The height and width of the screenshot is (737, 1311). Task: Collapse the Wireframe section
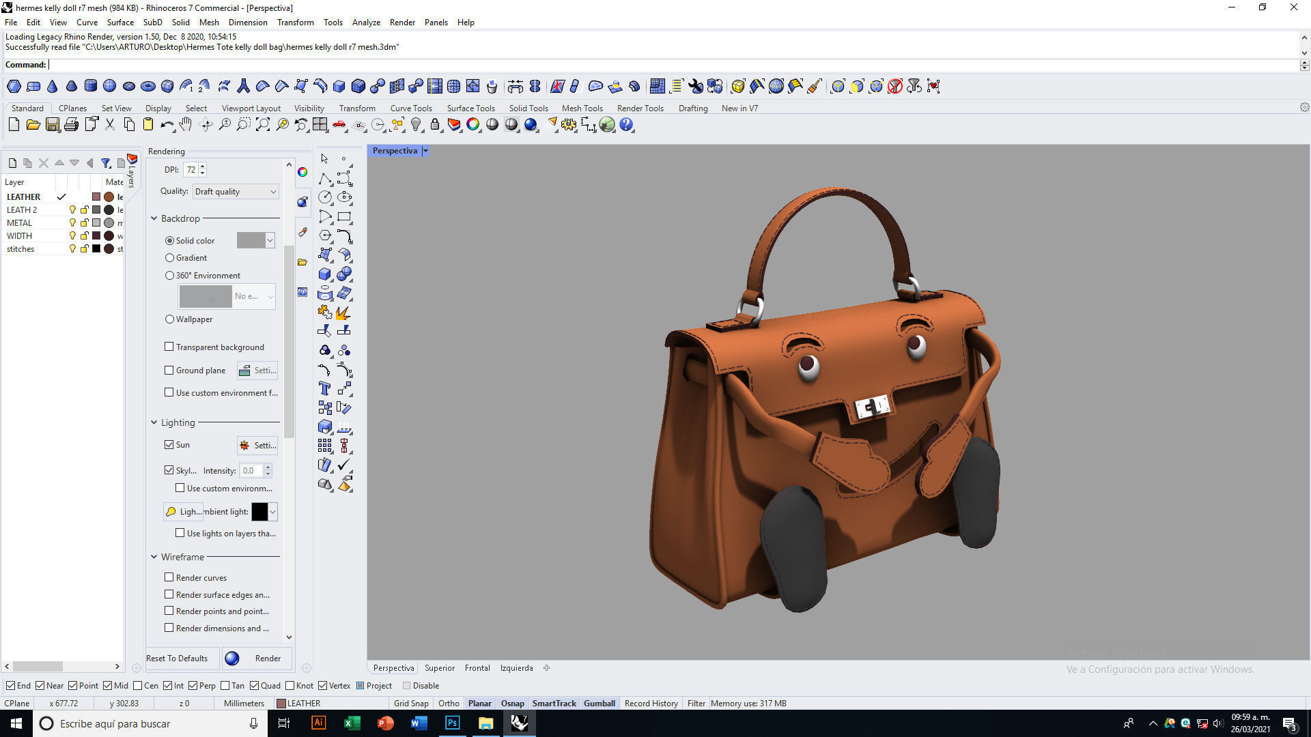(154, 557)
